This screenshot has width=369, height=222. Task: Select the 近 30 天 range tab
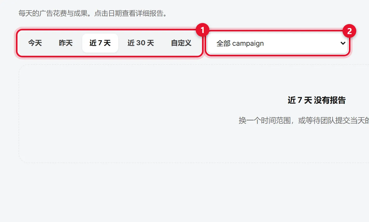[141, 43]
